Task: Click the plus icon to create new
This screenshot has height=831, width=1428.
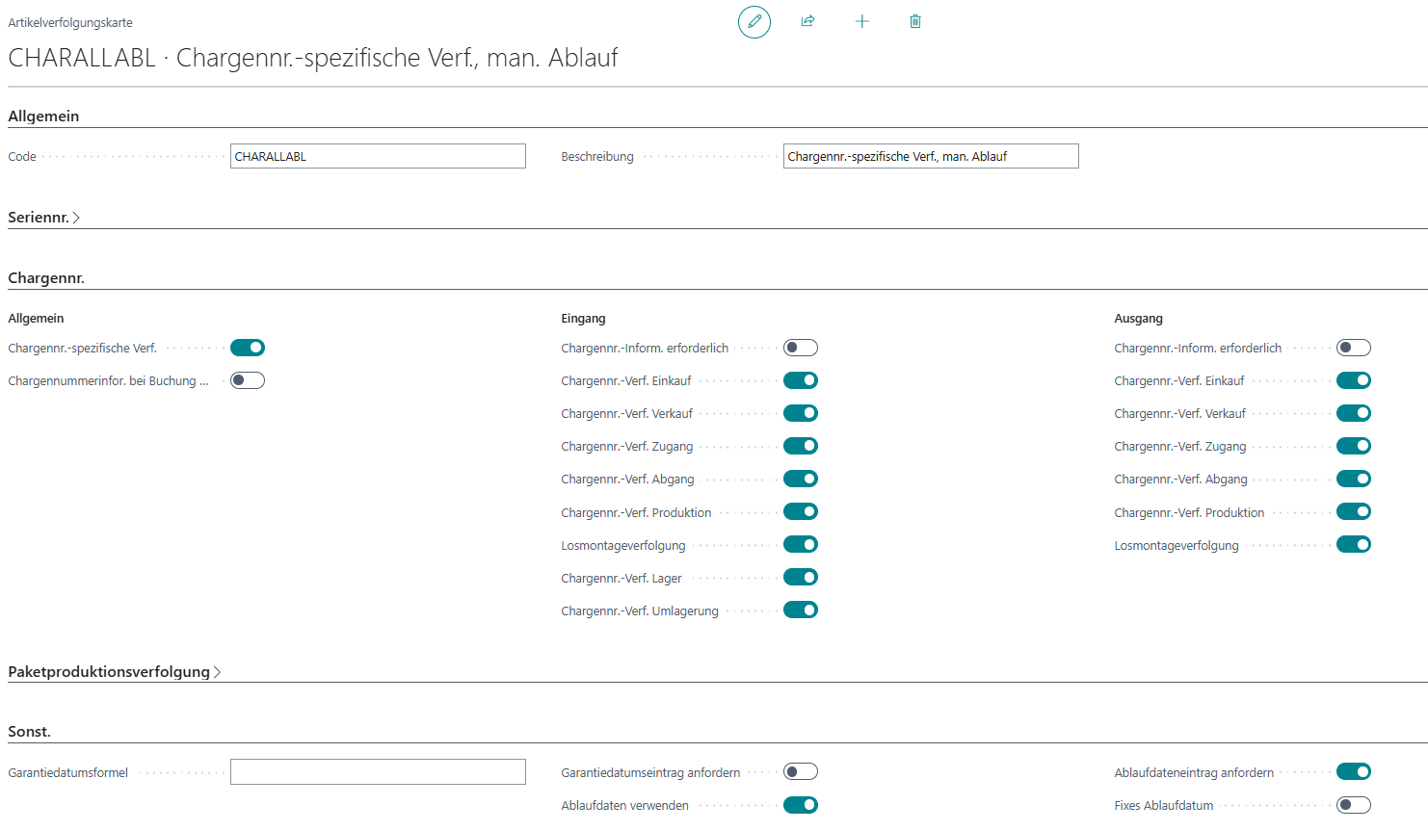Action: [862, 21]
